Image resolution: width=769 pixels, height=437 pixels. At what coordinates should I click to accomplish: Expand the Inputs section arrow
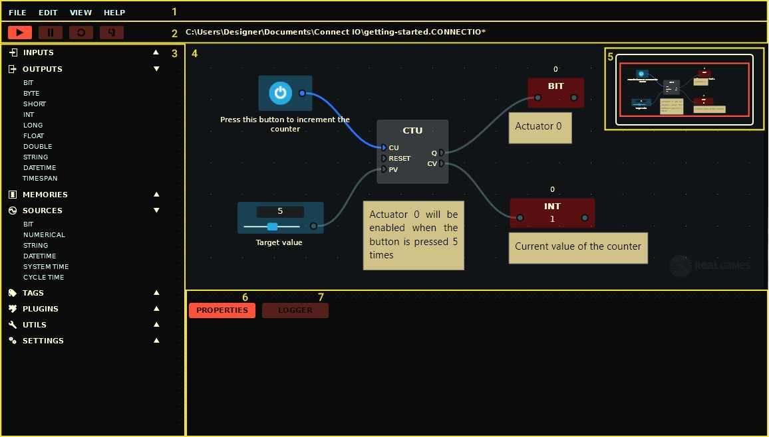point(156,52)
